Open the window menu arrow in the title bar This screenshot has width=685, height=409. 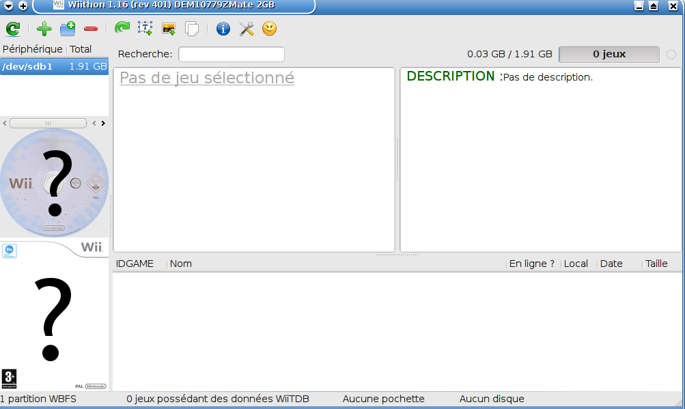[8, 5]
